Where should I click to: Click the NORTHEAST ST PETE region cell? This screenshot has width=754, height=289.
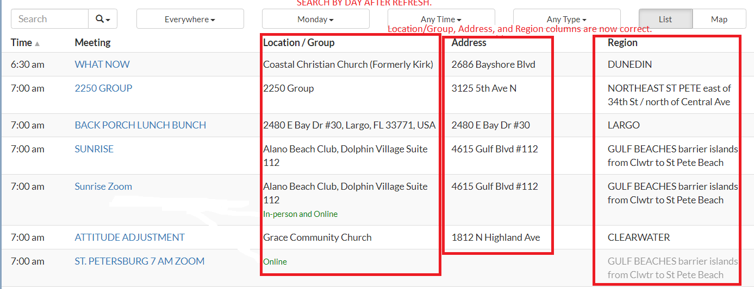pyautogui.click(x=670, y=95)
